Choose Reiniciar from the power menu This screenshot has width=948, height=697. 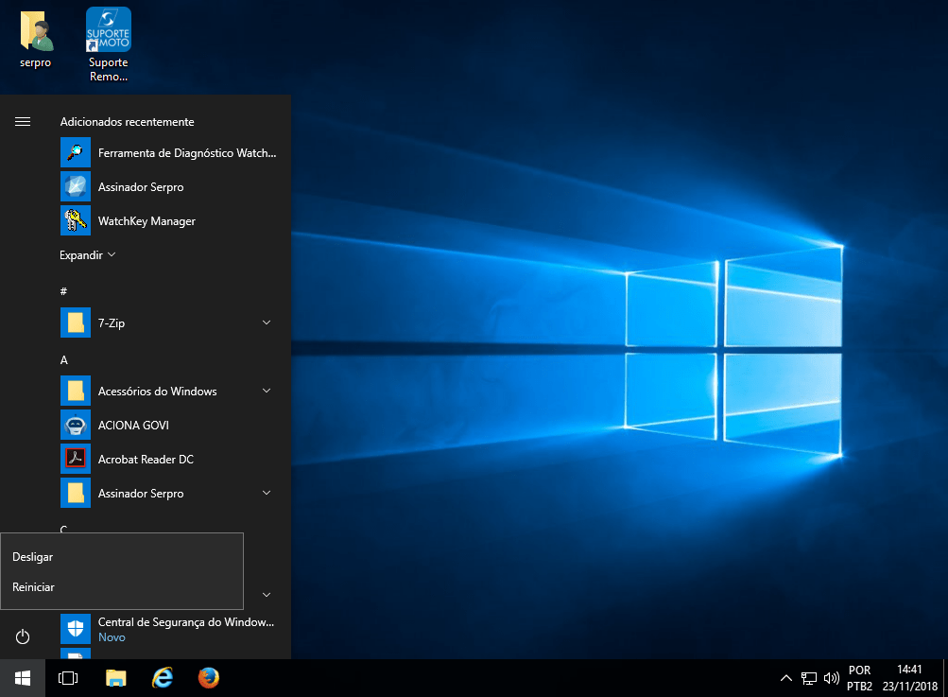pos(34,587)
